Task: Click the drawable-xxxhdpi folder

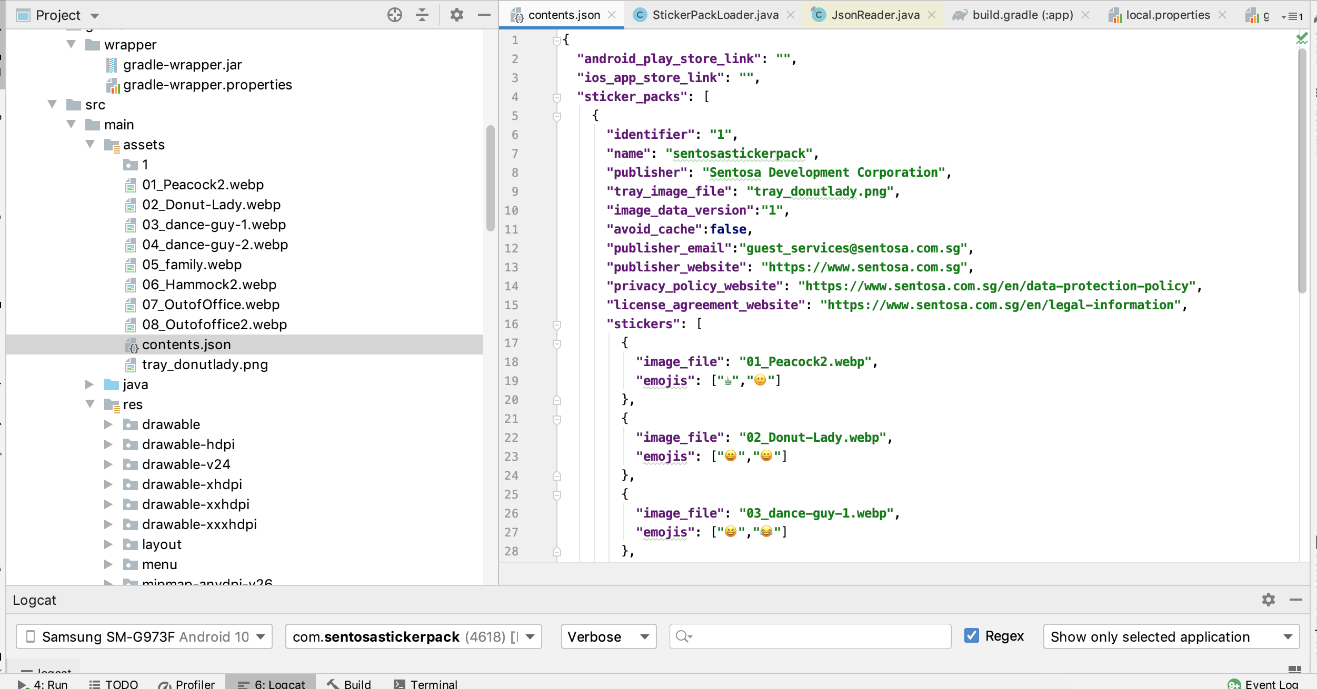Action: 190,524
